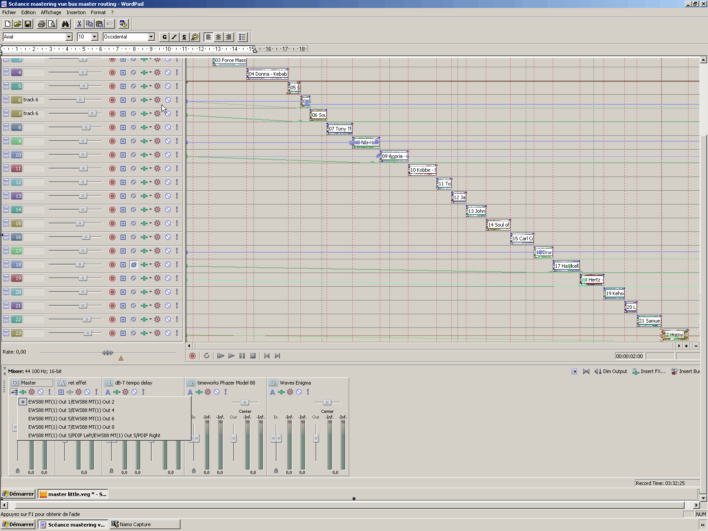Print the document from the toolbar
Viewport: 708px width, 531px height.
[42, 24]
